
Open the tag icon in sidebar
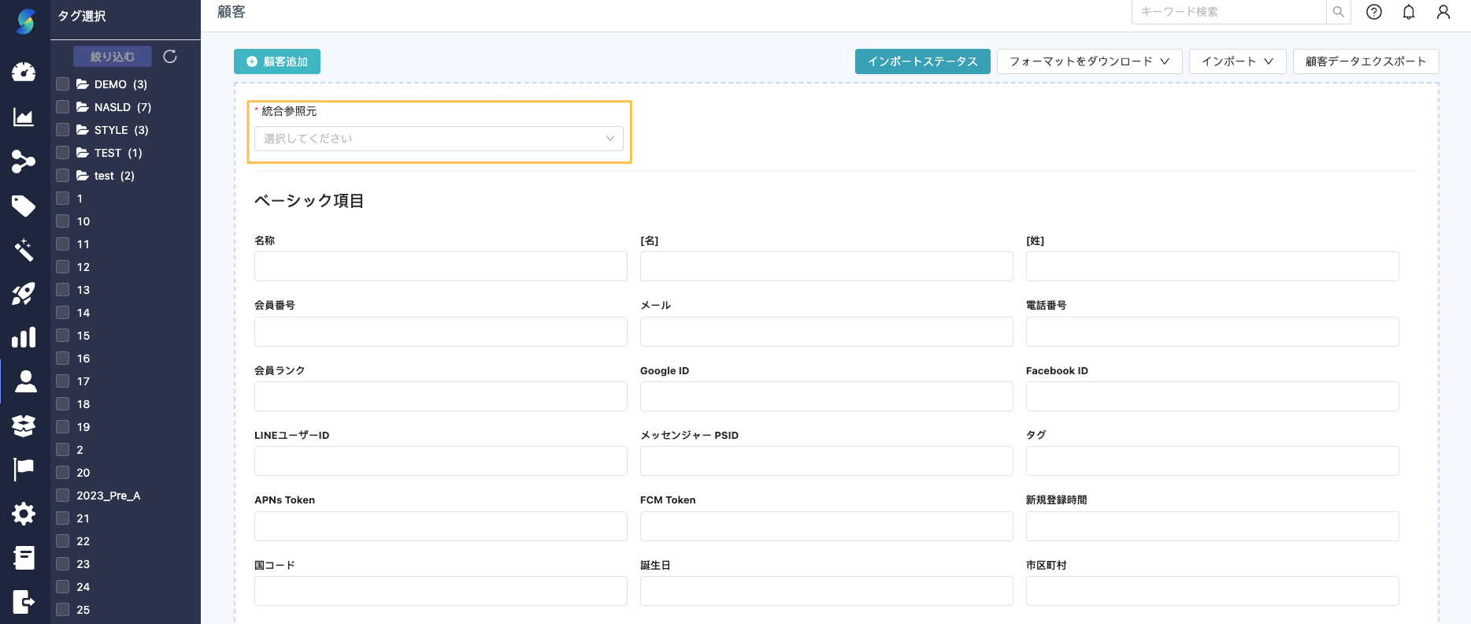point(24,206)
